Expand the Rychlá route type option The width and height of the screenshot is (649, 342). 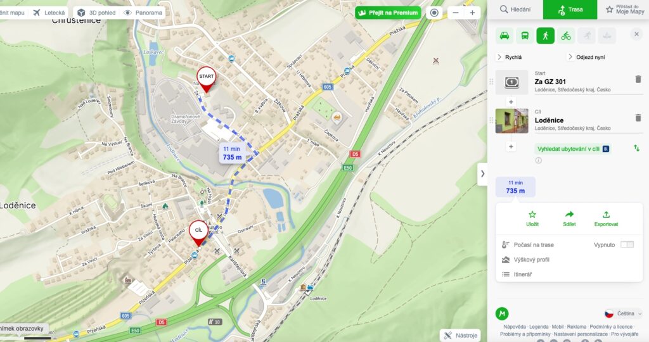(x=510, y=57)
